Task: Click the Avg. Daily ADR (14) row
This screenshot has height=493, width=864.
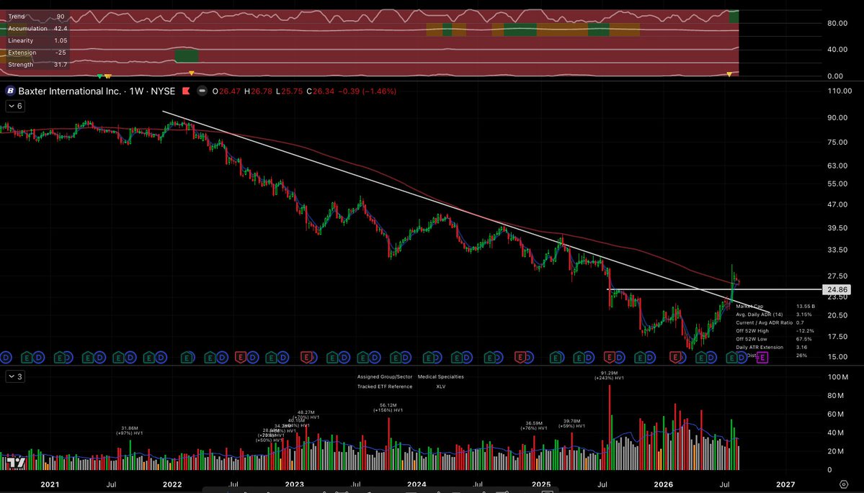Action: tap(774, 315)
